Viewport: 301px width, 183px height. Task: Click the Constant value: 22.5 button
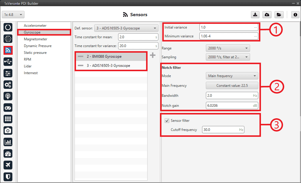pos(232,86)
